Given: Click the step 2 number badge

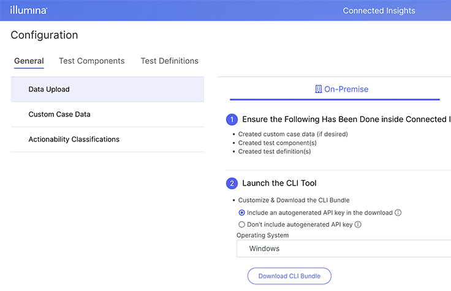Looking at the screenshot, I should pyautogui.click(x=232, y=183).
